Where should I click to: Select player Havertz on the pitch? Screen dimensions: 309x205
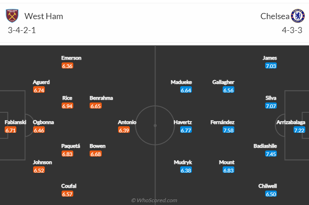183,122
